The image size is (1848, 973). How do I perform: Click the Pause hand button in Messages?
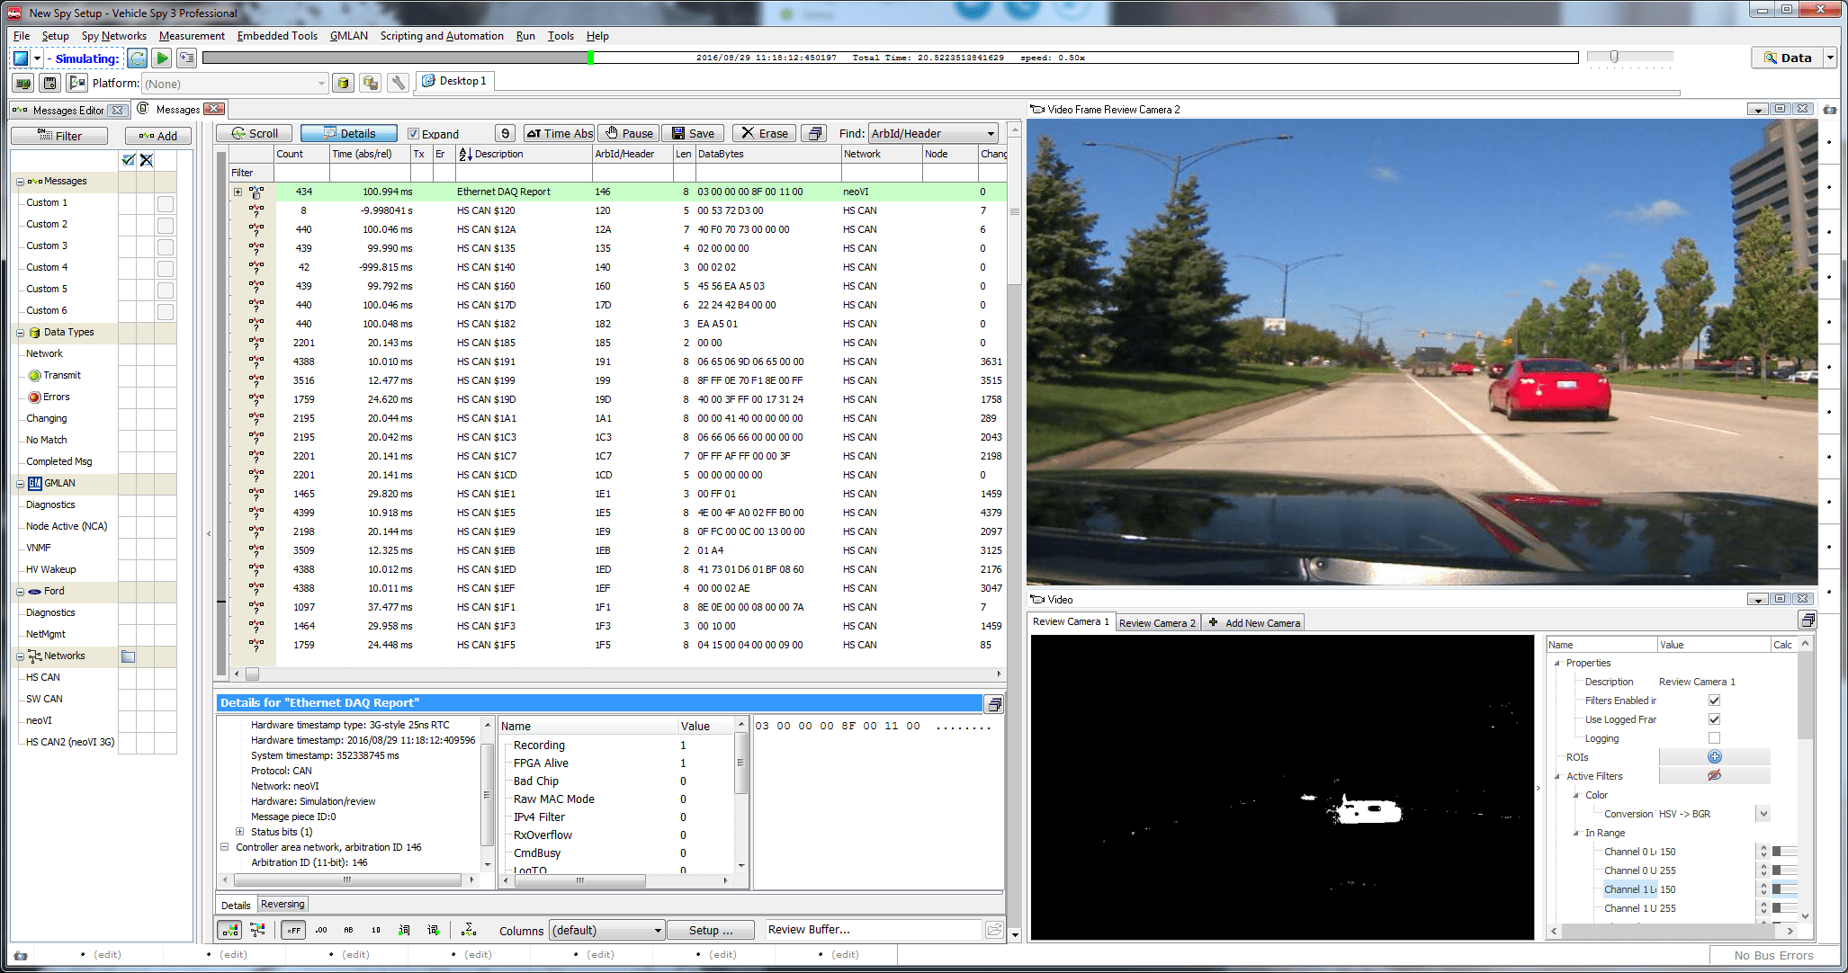pyautogui.click(x=629, y=133)
